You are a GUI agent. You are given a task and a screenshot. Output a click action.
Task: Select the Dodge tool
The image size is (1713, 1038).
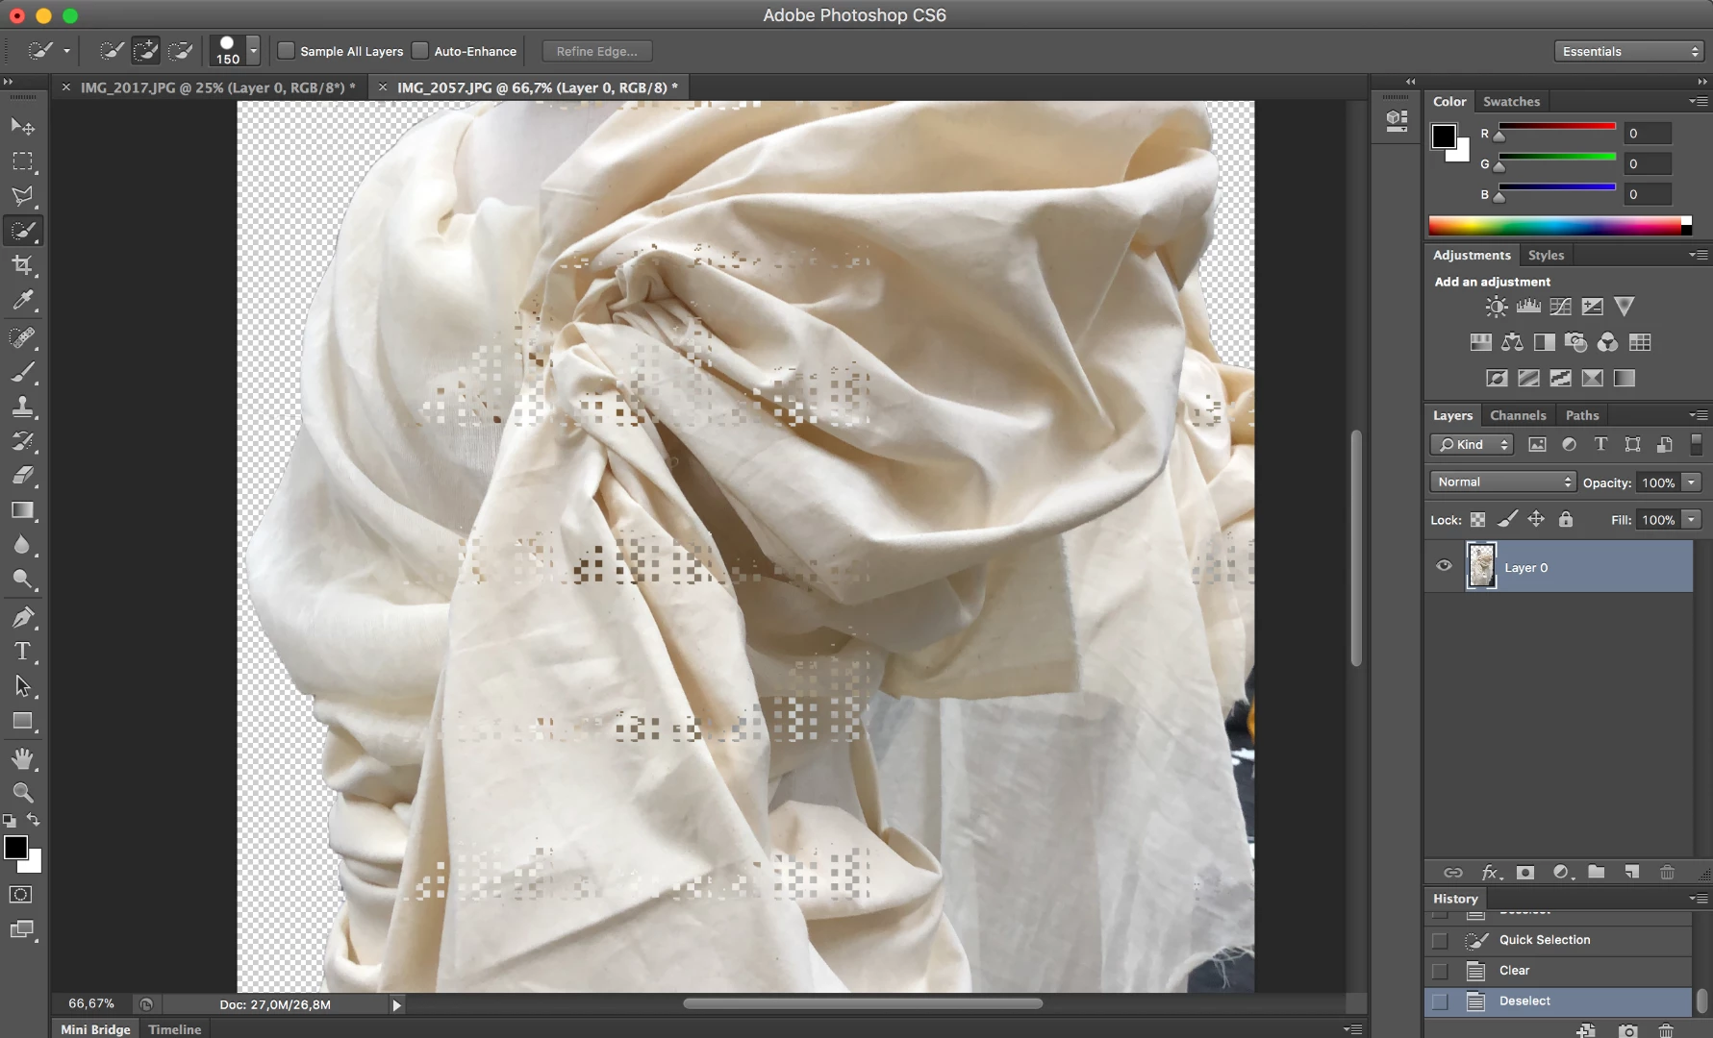pyautogui.click(x=22, y=580)
